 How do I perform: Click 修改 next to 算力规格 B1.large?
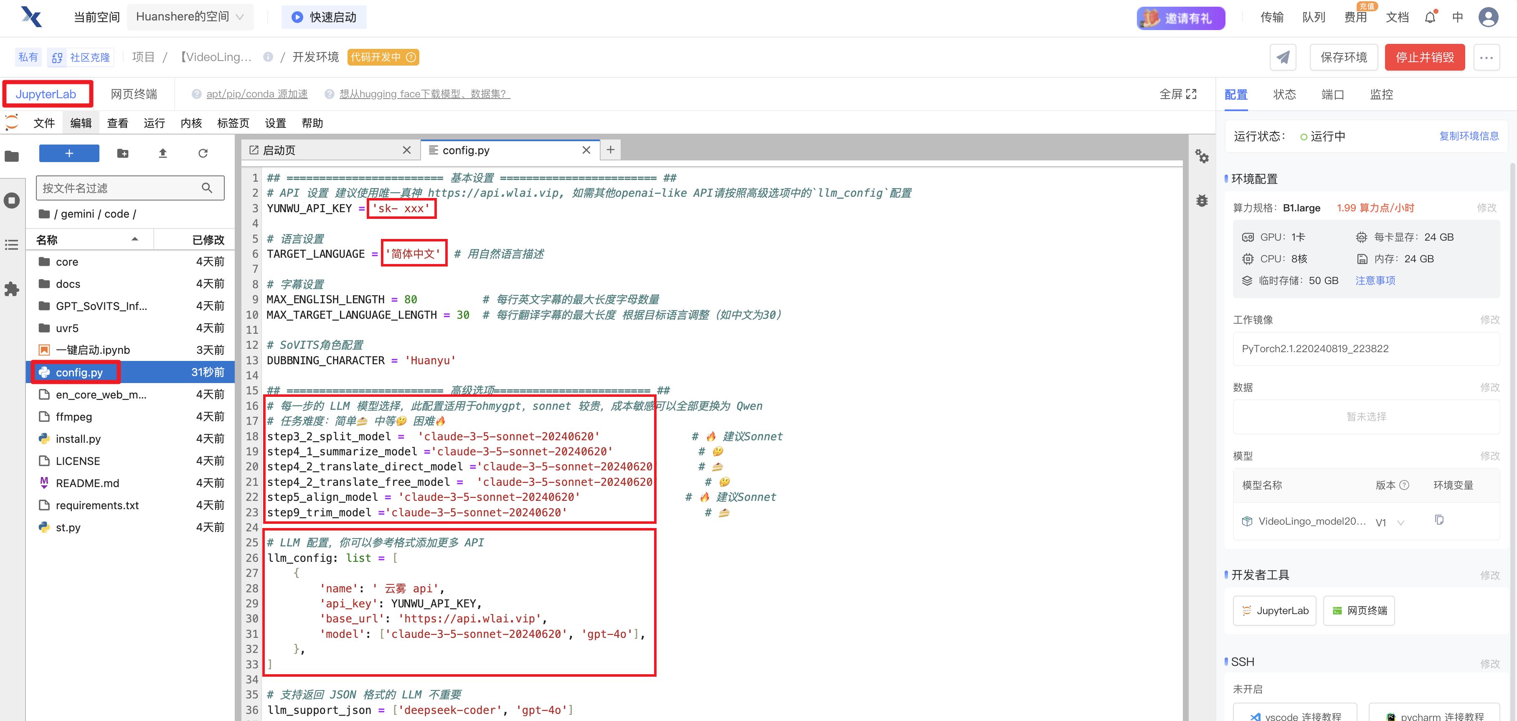1487,208
